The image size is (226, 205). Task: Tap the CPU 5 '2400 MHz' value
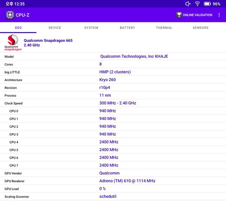[109, 150]
